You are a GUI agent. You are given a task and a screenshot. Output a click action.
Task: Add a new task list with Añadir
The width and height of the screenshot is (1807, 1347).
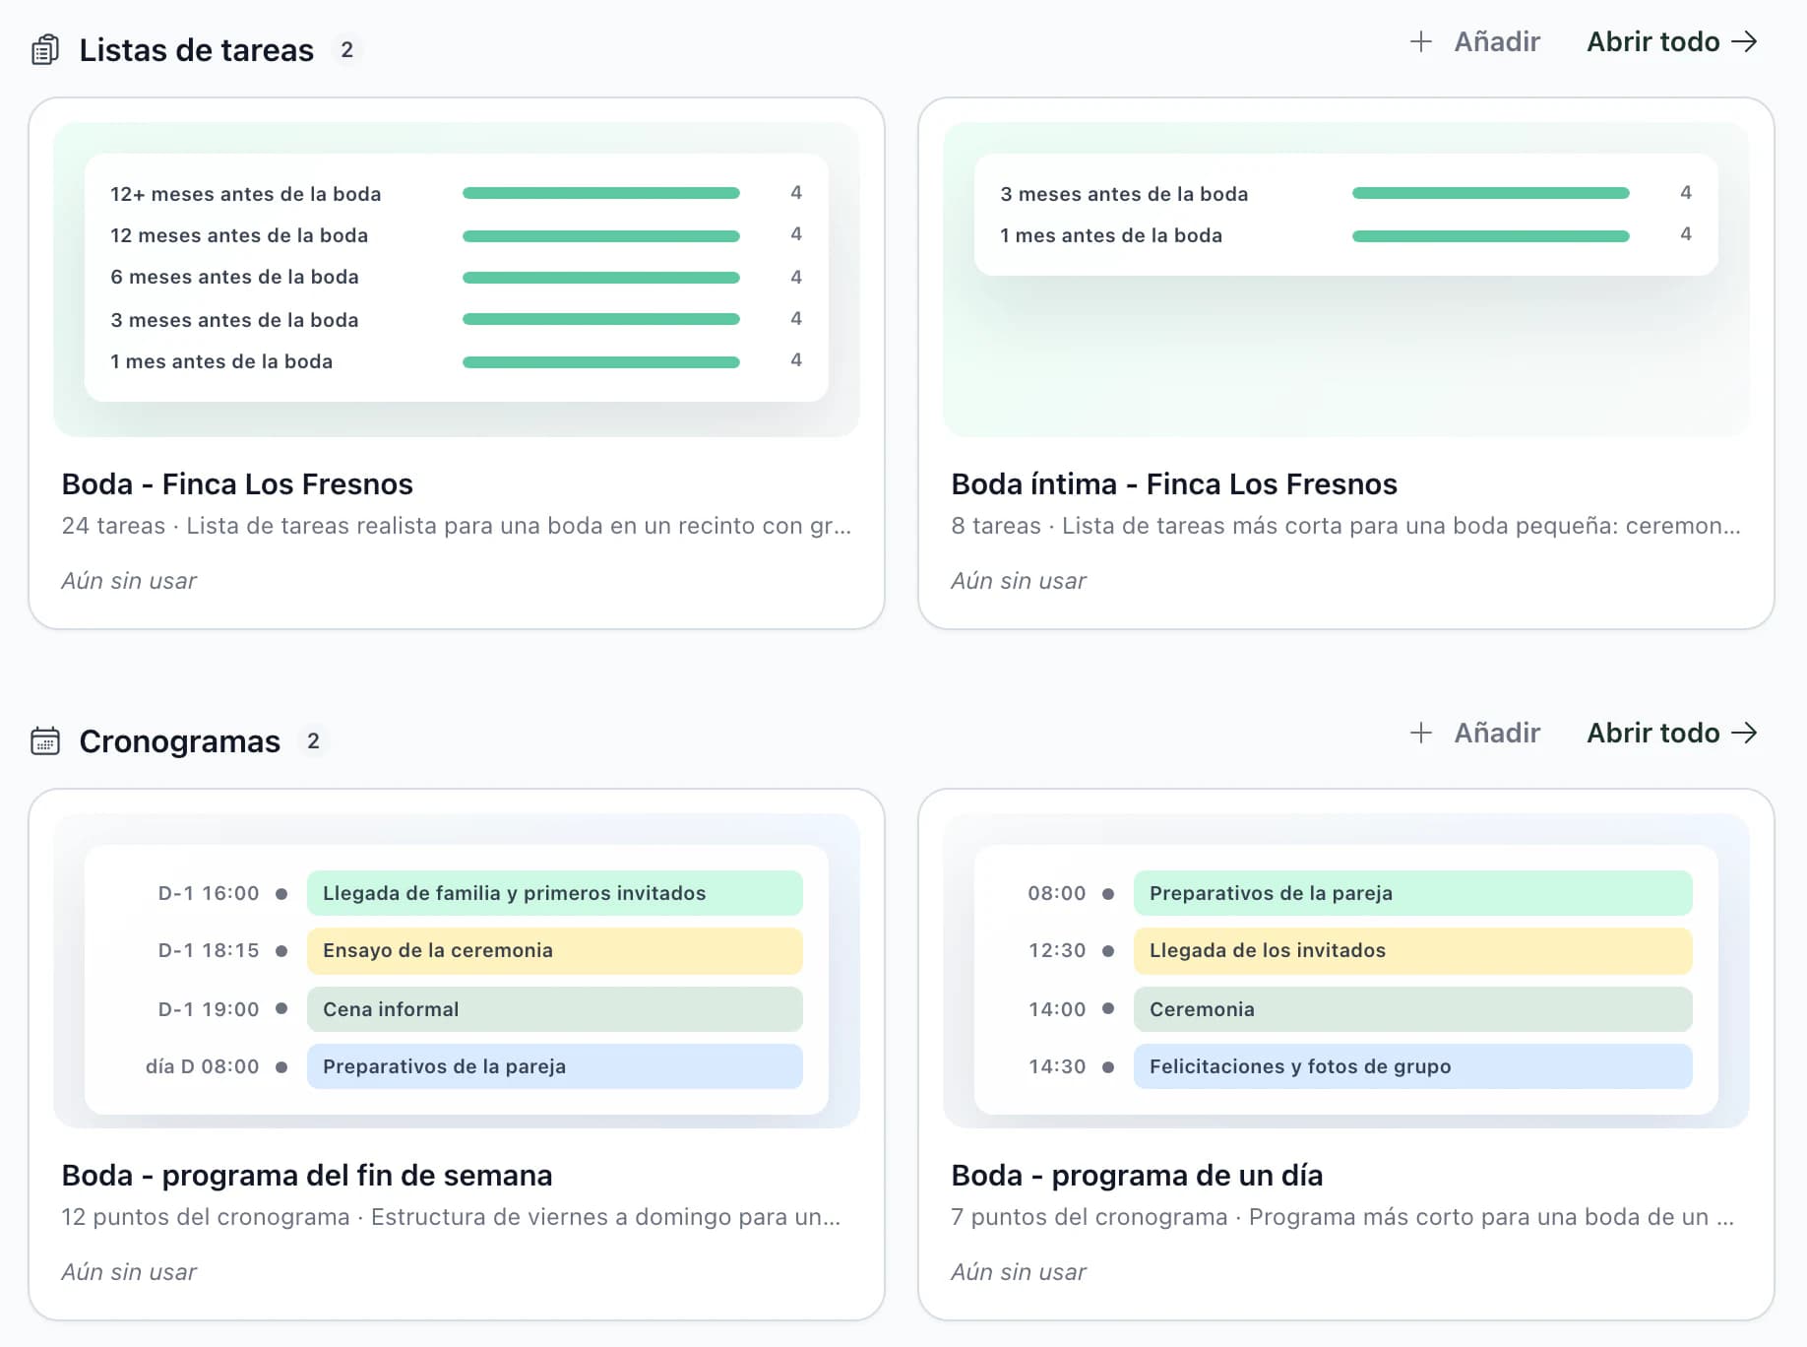[1475, 41]
